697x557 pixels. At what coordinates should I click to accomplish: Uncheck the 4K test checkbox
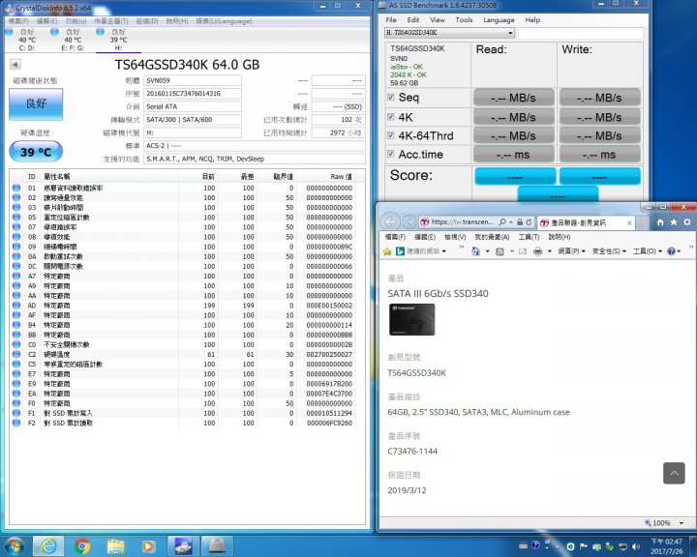click(x=391, y=117)
